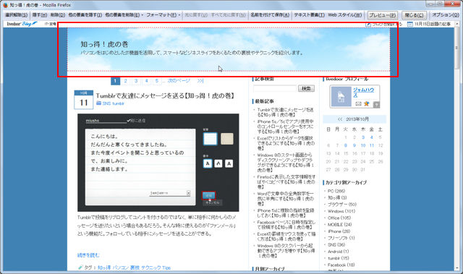The image size is (463, 274).
Task: Open the Windows (101) category archive
Action: tap(341, 211)
